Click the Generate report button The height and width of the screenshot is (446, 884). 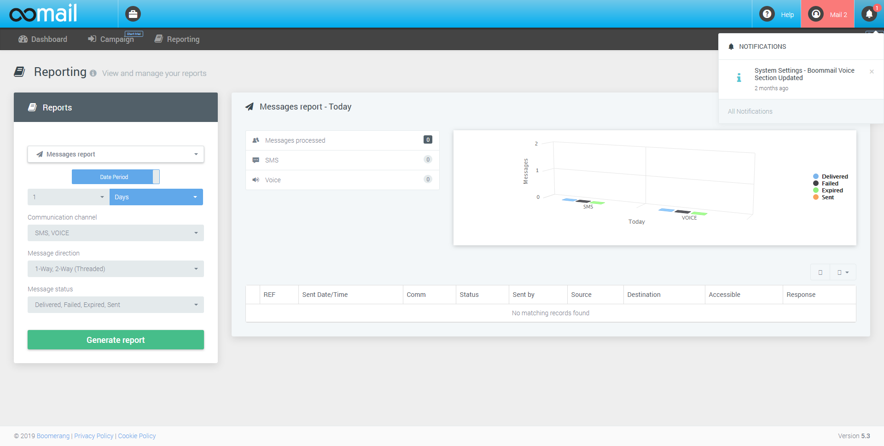[x=116, y=340]
